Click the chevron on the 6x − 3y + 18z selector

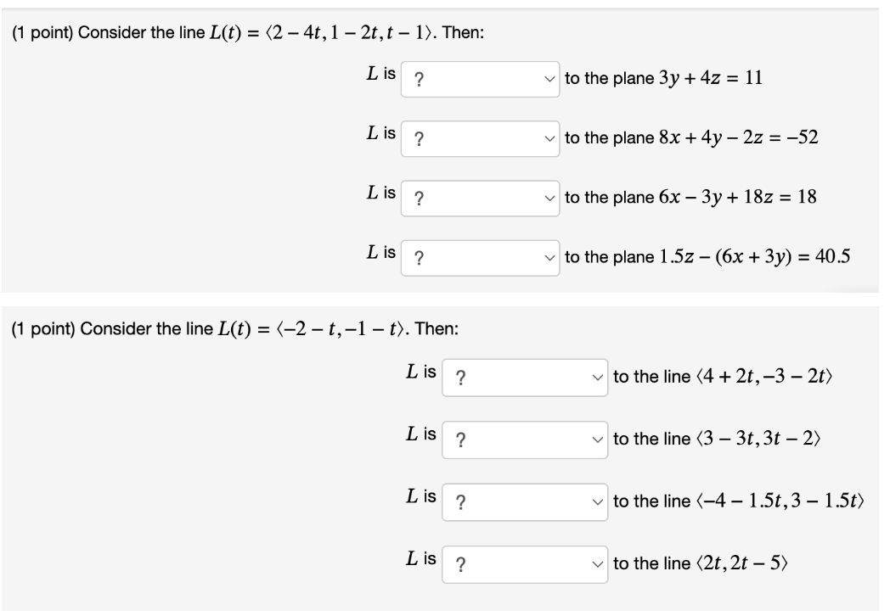coord(548,197)
